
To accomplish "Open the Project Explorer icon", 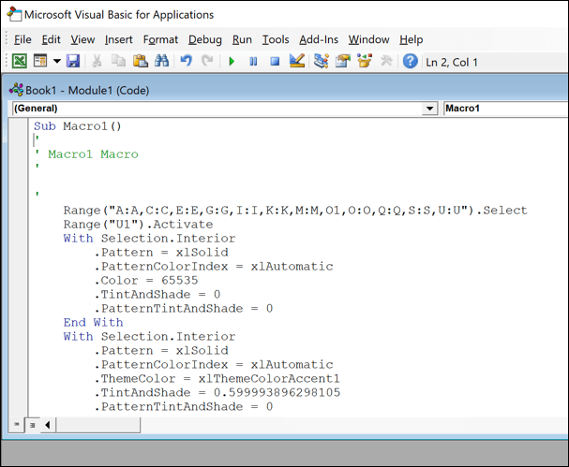I will coord(322,61).
